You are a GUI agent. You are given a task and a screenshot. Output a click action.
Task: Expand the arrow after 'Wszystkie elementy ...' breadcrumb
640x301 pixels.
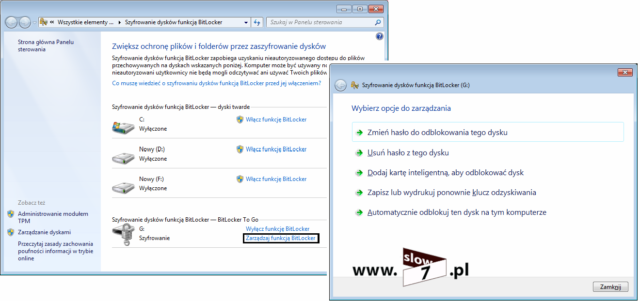click(119, 22)
